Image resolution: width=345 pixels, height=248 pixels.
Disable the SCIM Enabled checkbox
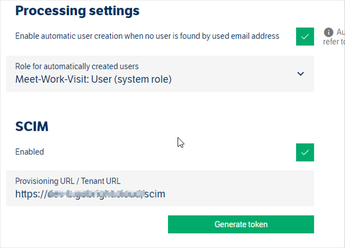(305, 152)
